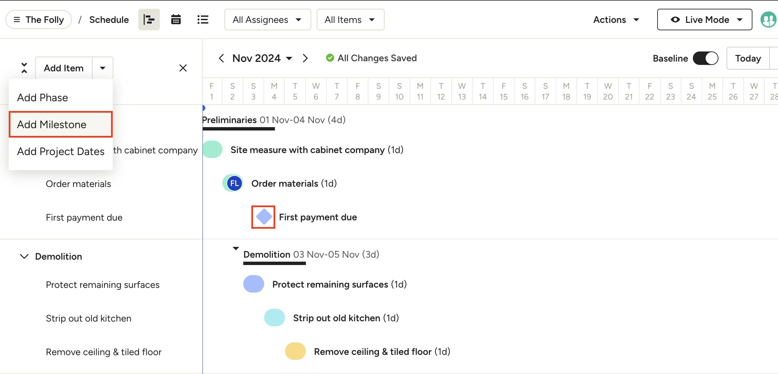Image resolution: width=778 pixels, height=374 pixels.
Task: Click the user avatar icon
Action: click(x=768, y=20)
